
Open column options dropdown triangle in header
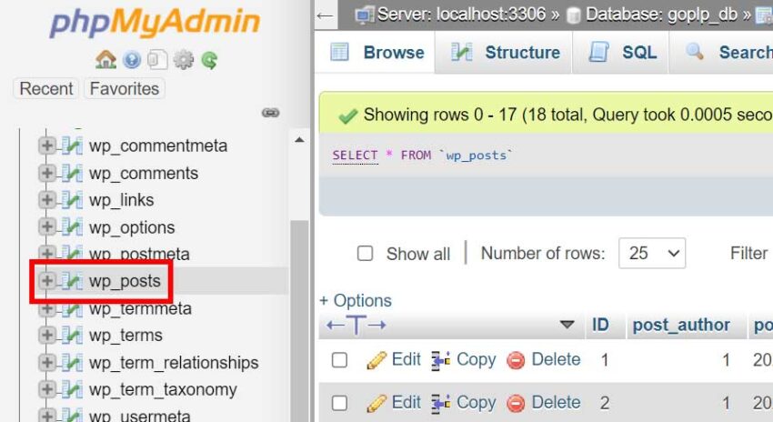click(x=567, y=325)
